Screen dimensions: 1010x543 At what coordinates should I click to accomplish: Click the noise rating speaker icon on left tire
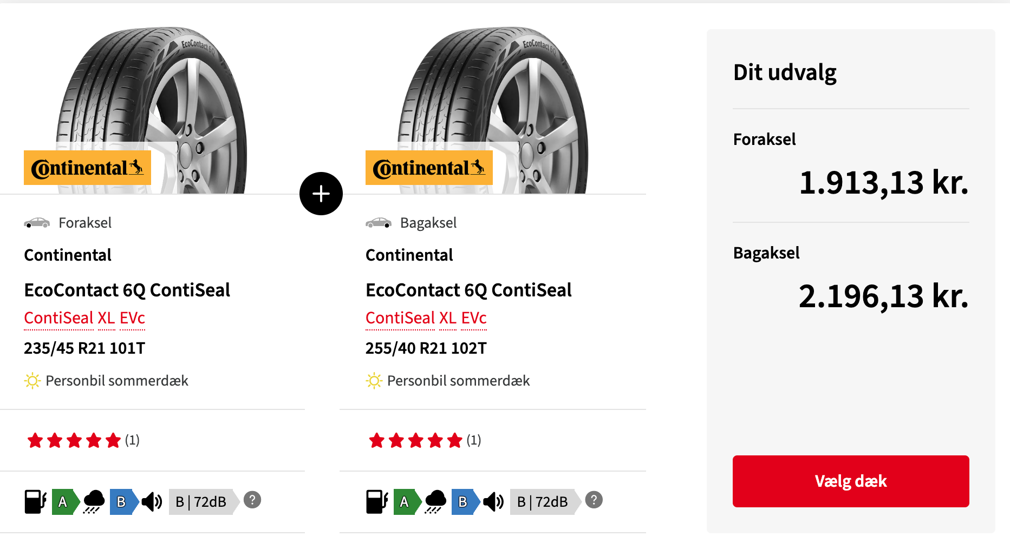151,502
